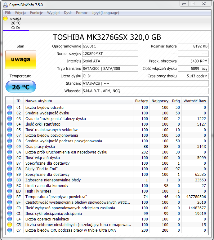The width and height of the screenshot is (214, 240).
Task: Click the Bieżący column header
Action: pos(141,101)
